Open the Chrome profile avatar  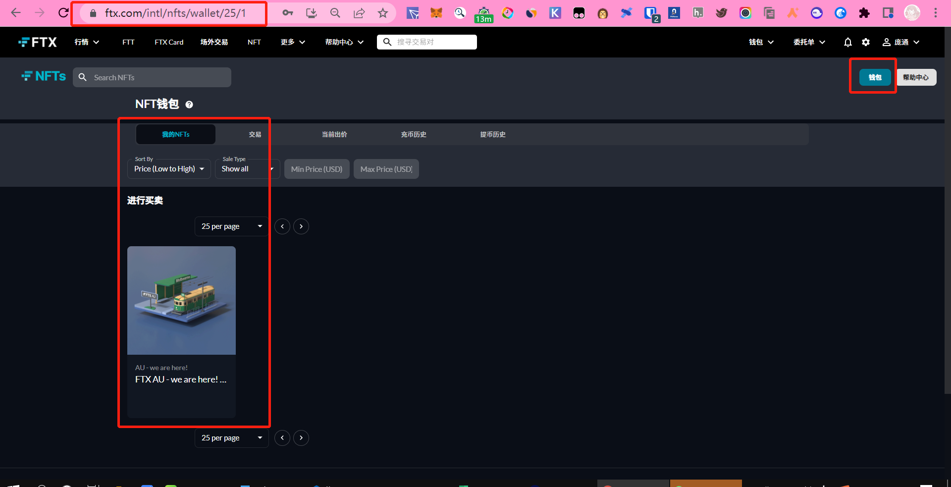[x=912, y=13]
